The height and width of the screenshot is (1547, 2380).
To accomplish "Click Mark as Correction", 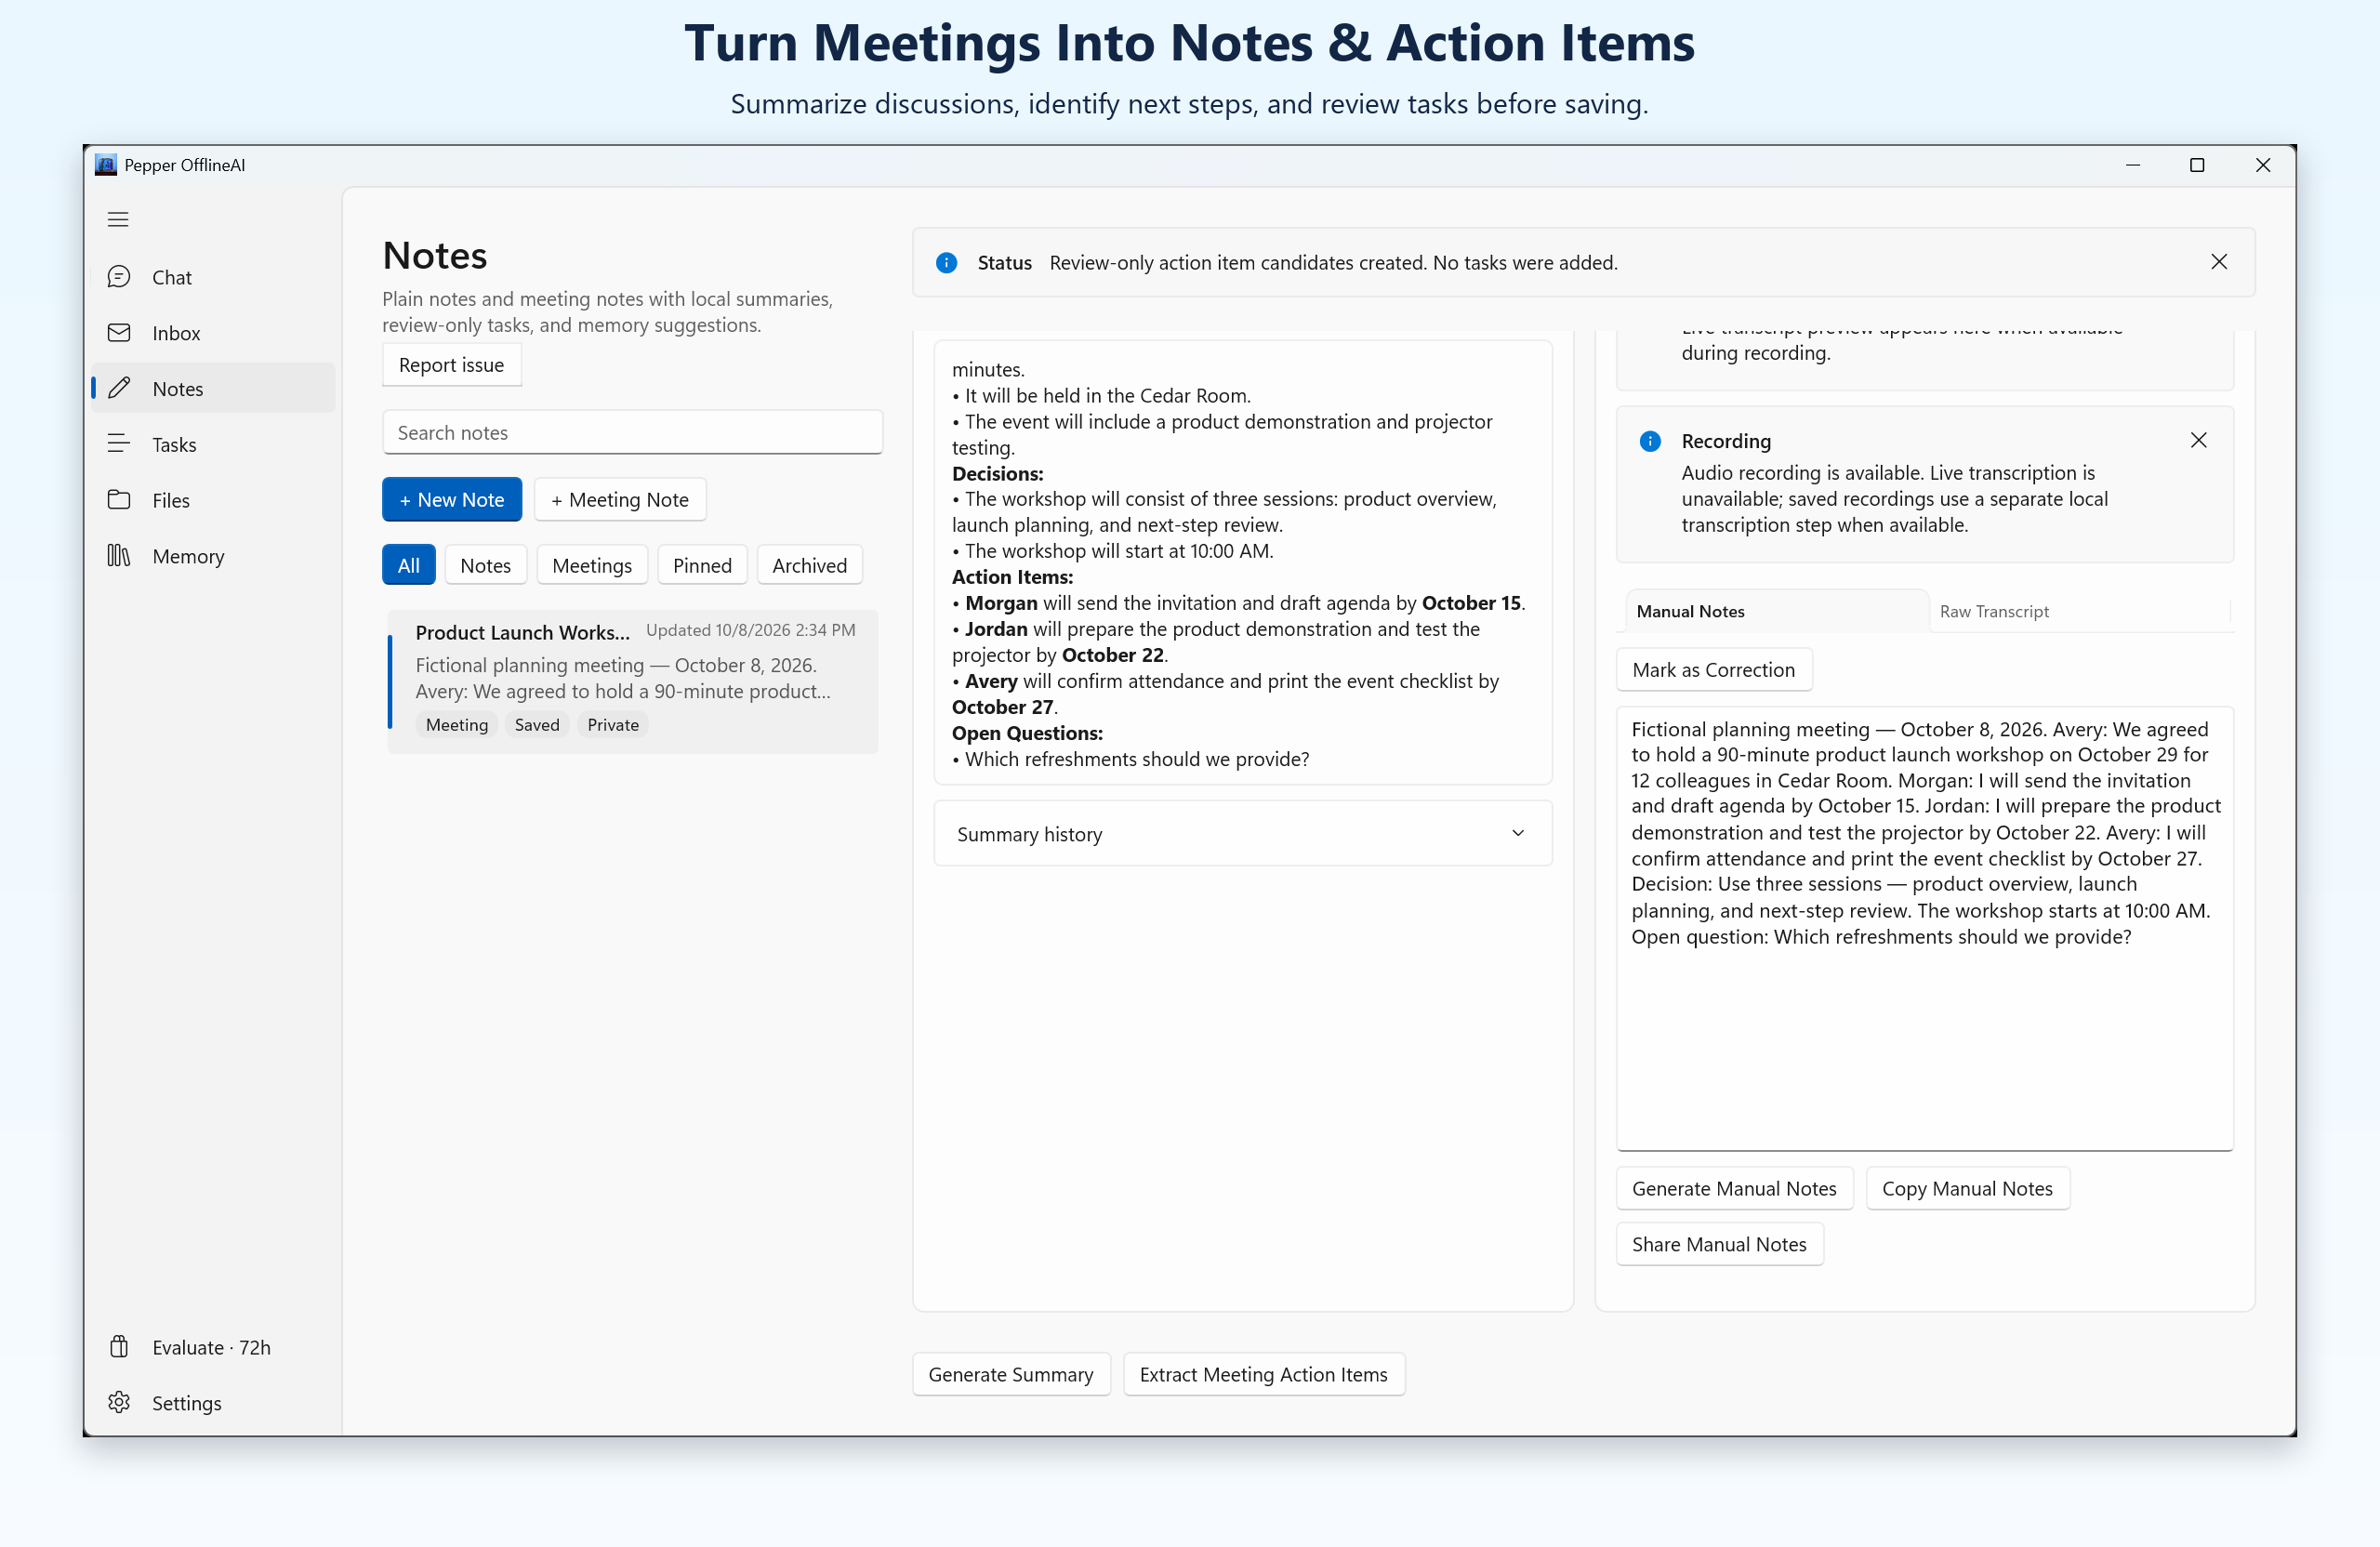I will (x=1713, y=669).
